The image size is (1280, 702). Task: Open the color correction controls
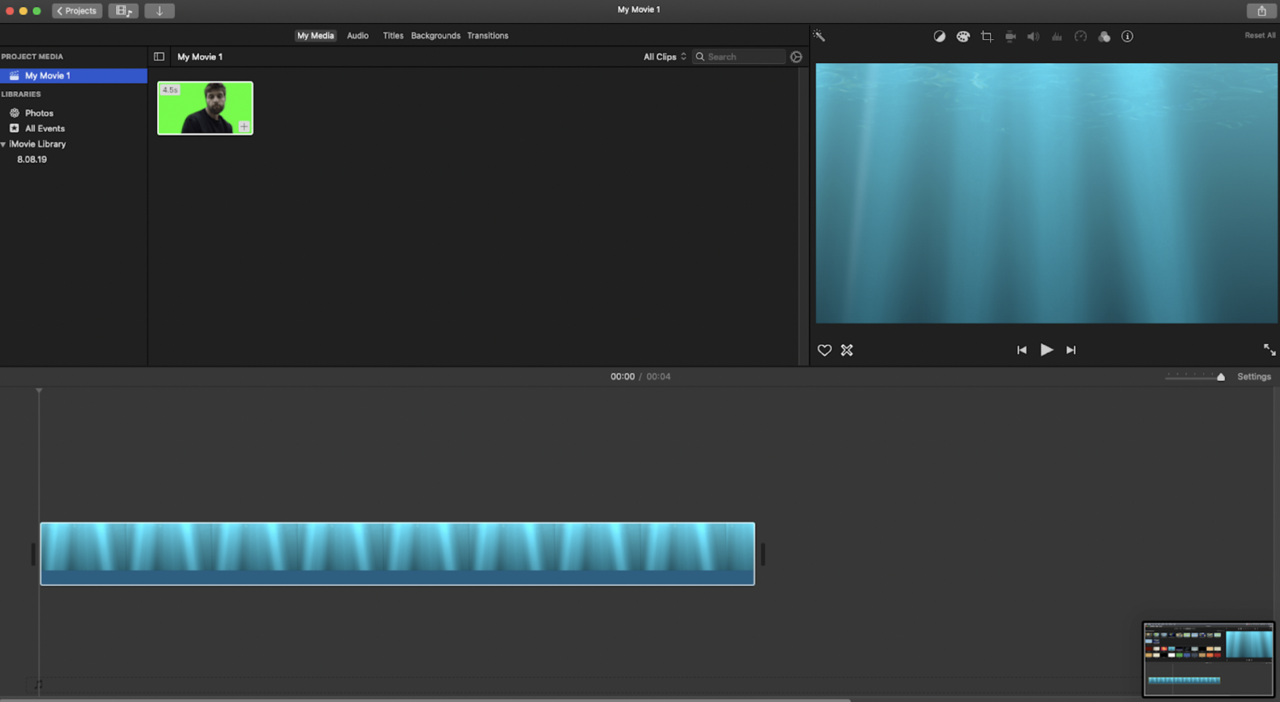tap(963, 36)
